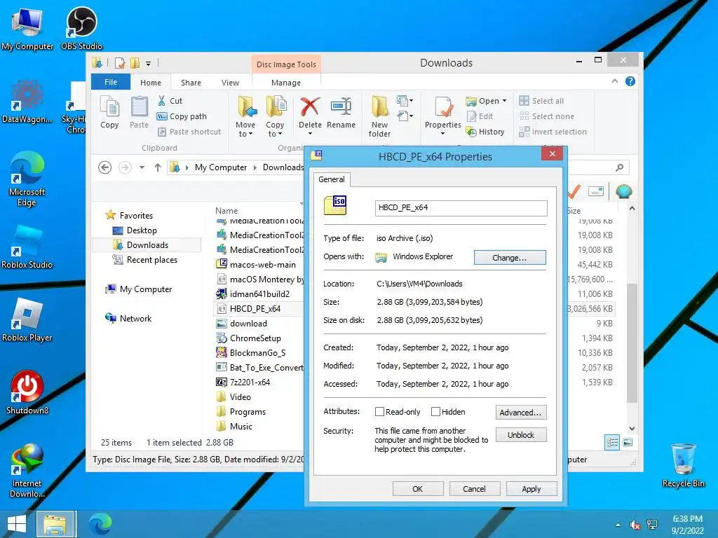Switch to the Manage ribbon tab
This screenshot has width=718, height=538.
click(286, 83)
